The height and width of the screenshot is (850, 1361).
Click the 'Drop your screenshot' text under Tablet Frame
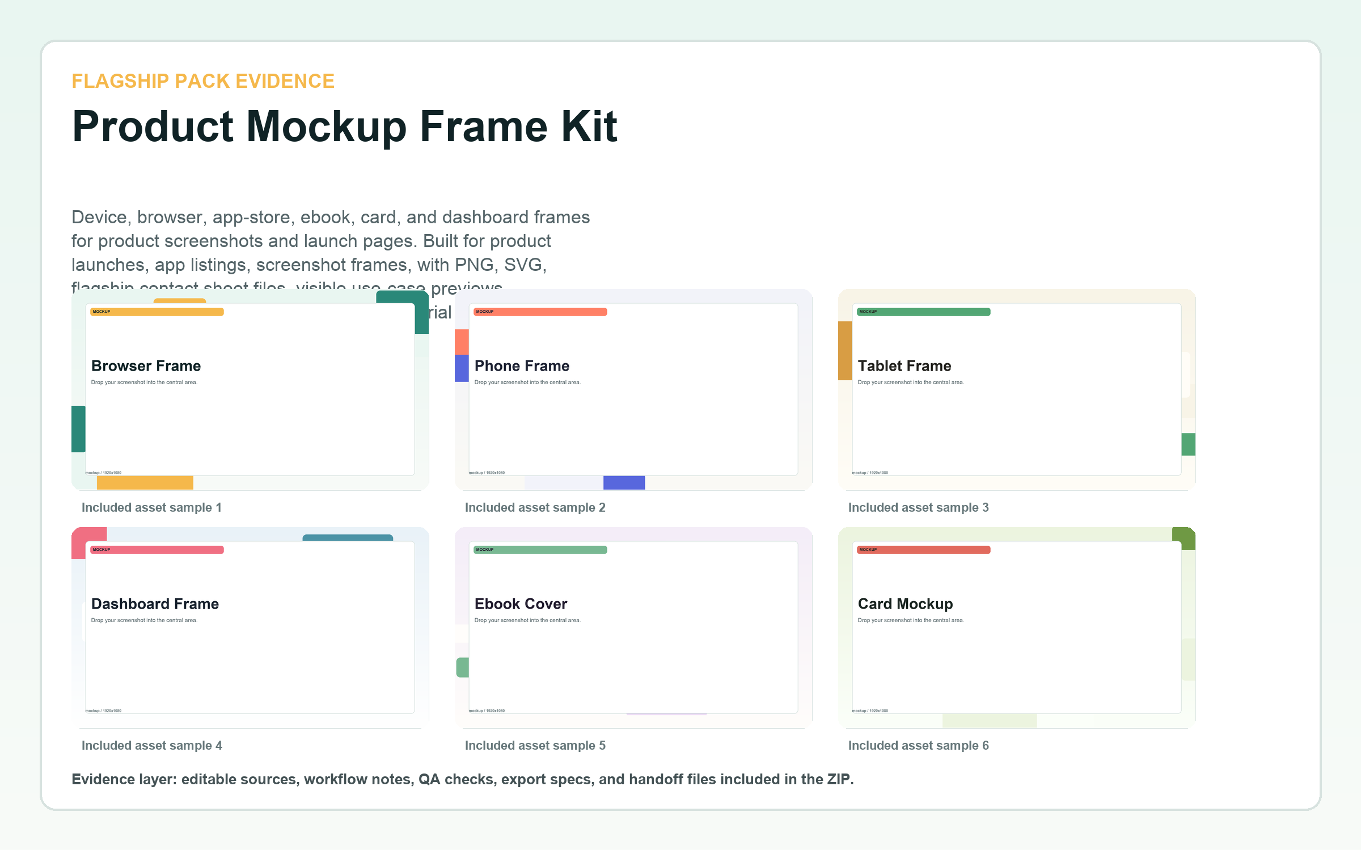[911, 382]
